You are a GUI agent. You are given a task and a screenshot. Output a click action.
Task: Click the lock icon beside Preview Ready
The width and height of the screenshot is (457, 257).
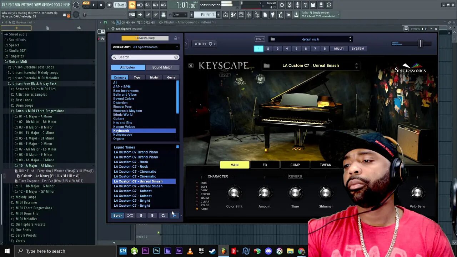(175, 38)
